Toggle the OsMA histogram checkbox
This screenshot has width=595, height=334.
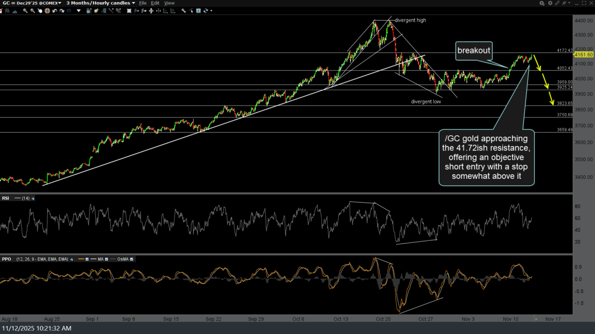(x=132, y=259)
